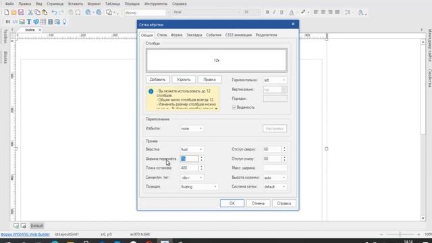Image resolution: width=432 pixels, height=243 pixels.
Task: Click the Align right icon
Action: click(x=330, y=12)
